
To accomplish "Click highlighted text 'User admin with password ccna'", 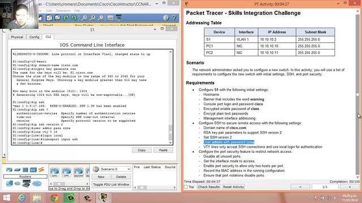I will tap(229, 142).
